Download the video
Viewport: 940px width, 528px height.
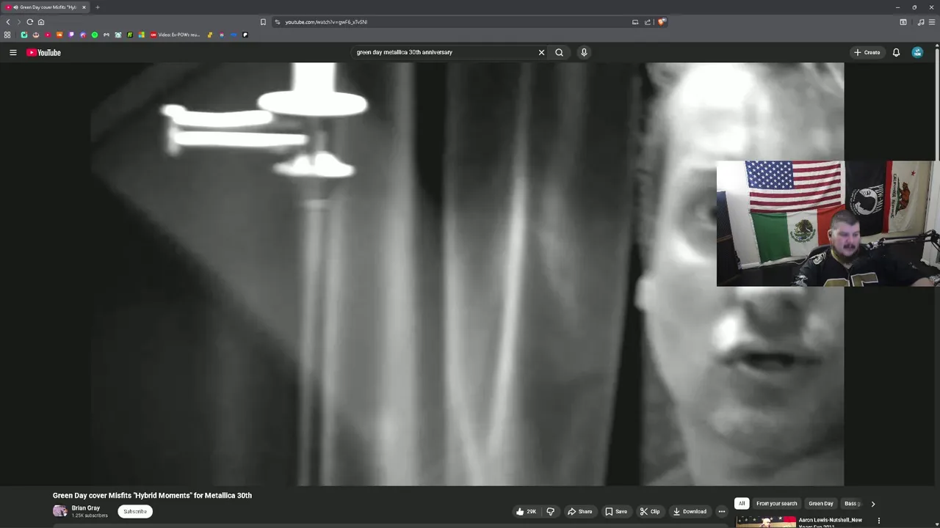pos(690,511)
